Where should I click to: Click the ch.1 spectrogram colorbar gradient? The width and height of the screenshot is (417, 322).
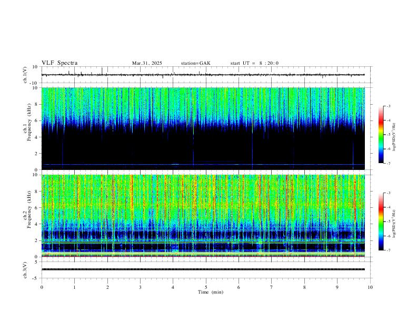pyautogui.click(x=381, y=135)
